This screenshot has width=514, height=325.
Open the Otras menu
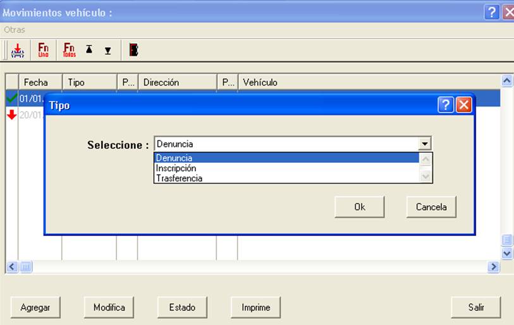pyautogui.click(x=15, y=30)
